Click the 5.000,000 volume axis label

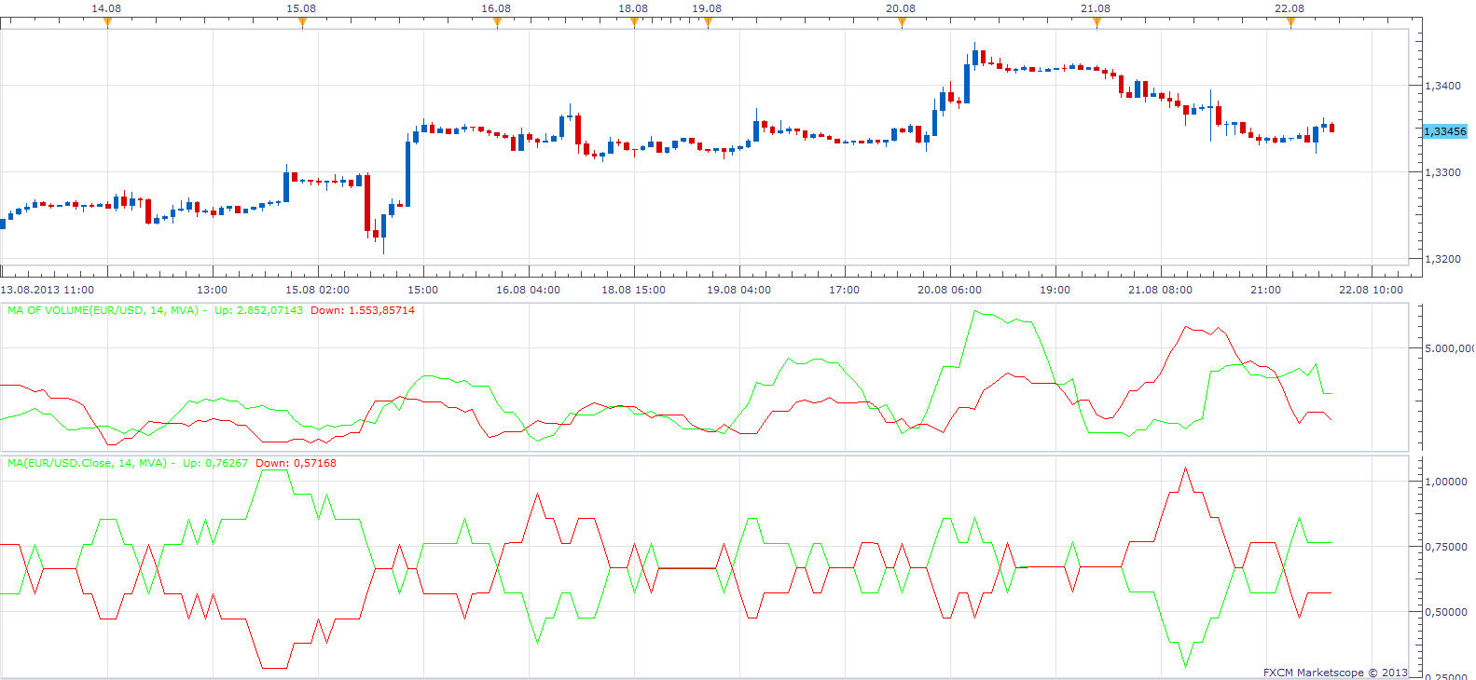tap(1450, 348)
